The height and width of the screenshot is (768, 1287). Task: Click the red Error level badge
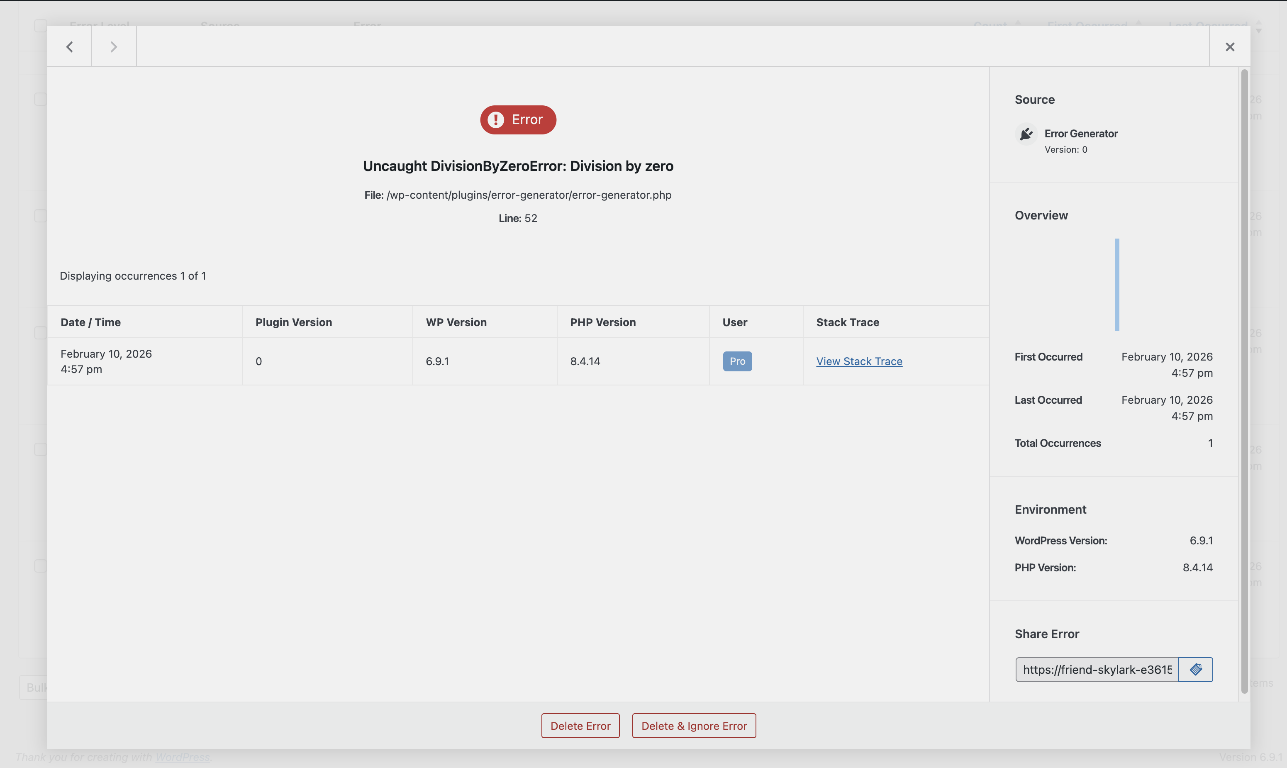pyautogui.click(x=517, y=119)
